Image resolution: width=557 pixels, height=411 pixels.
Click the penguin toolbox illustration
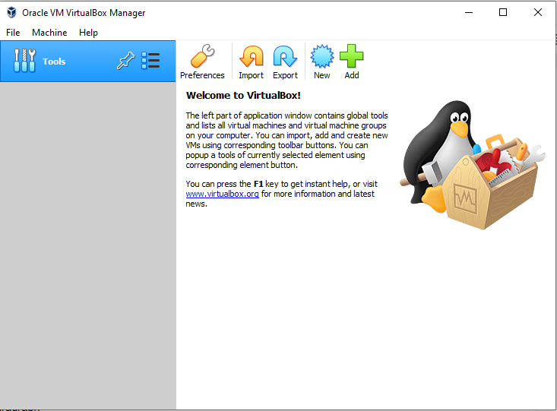(x=471, y=166)
